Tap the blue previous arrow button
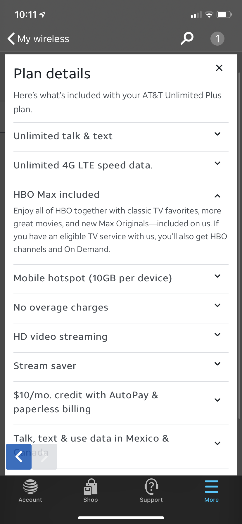Image resolution: width=242 pixels, height=524 pixels. point(19,456)
